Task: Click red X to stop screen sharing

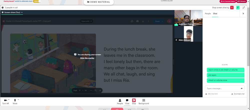Action: pos(232,7)
